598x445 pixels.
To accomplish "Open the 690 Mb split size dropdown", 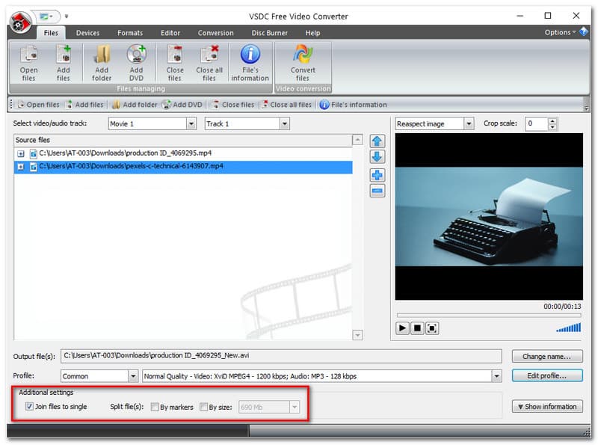I will point(295,407).
